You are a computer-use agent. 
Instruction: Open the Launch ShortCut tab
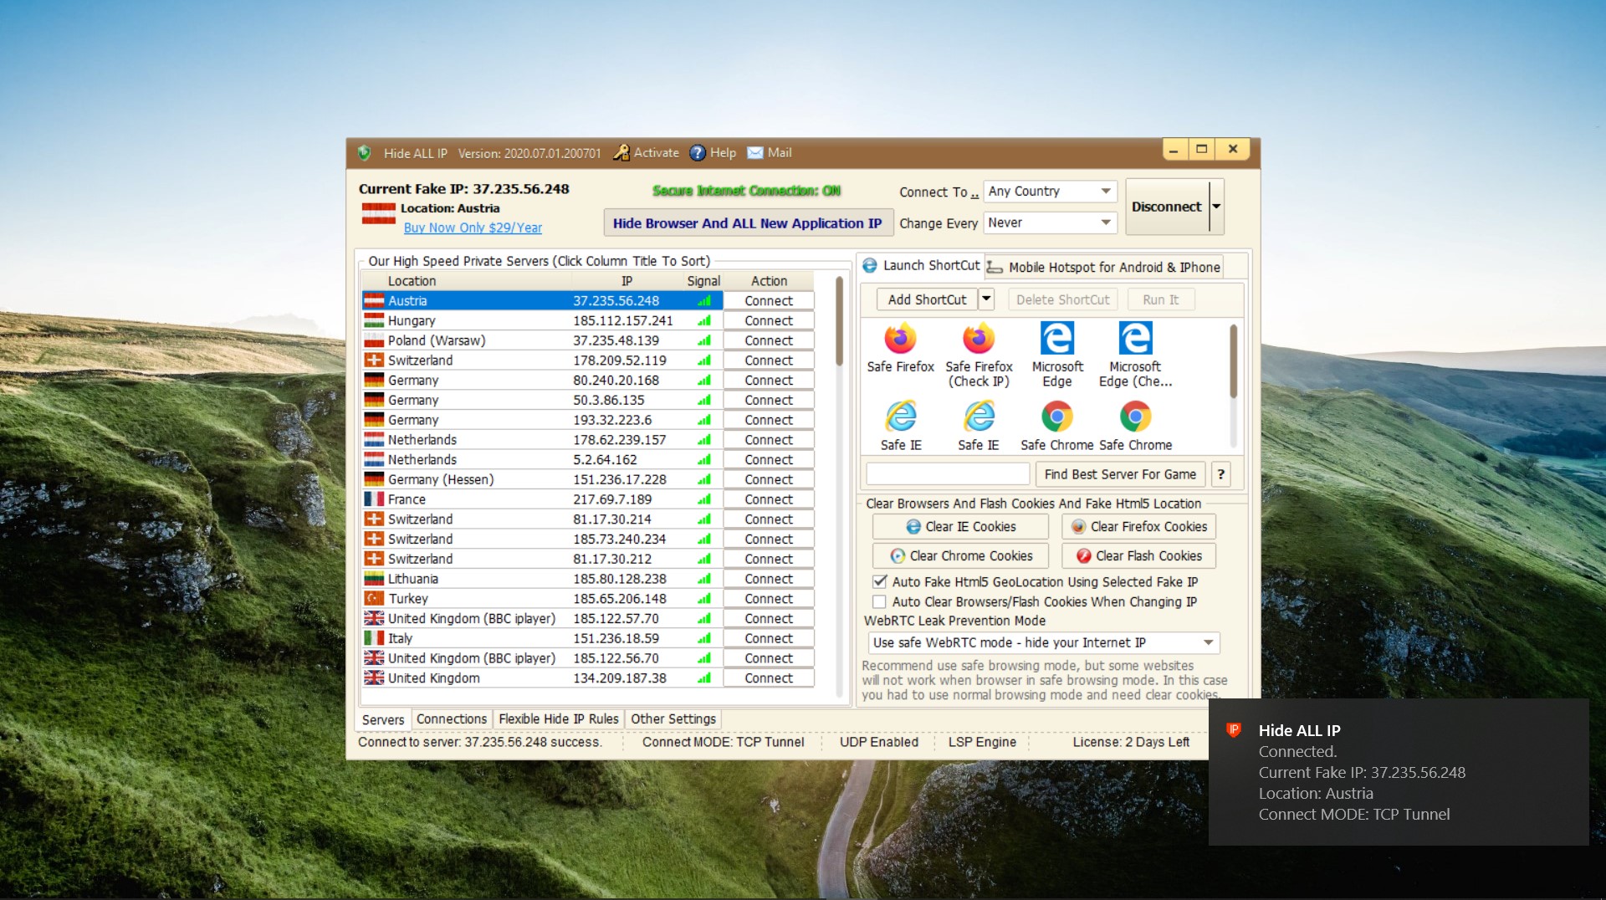[x=920, y=265]
